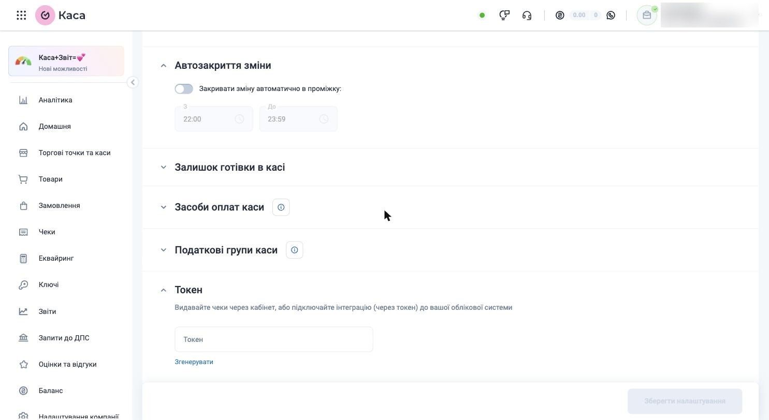Open info icon next to Податкові групи каси
769x420 pixels.
point(295,250)
